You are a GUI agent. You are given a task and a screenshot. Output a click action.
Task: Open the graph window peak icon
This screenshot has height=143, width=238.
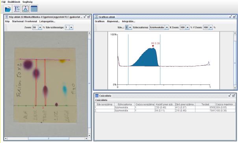pyautogui.click(x=25, y=9)
